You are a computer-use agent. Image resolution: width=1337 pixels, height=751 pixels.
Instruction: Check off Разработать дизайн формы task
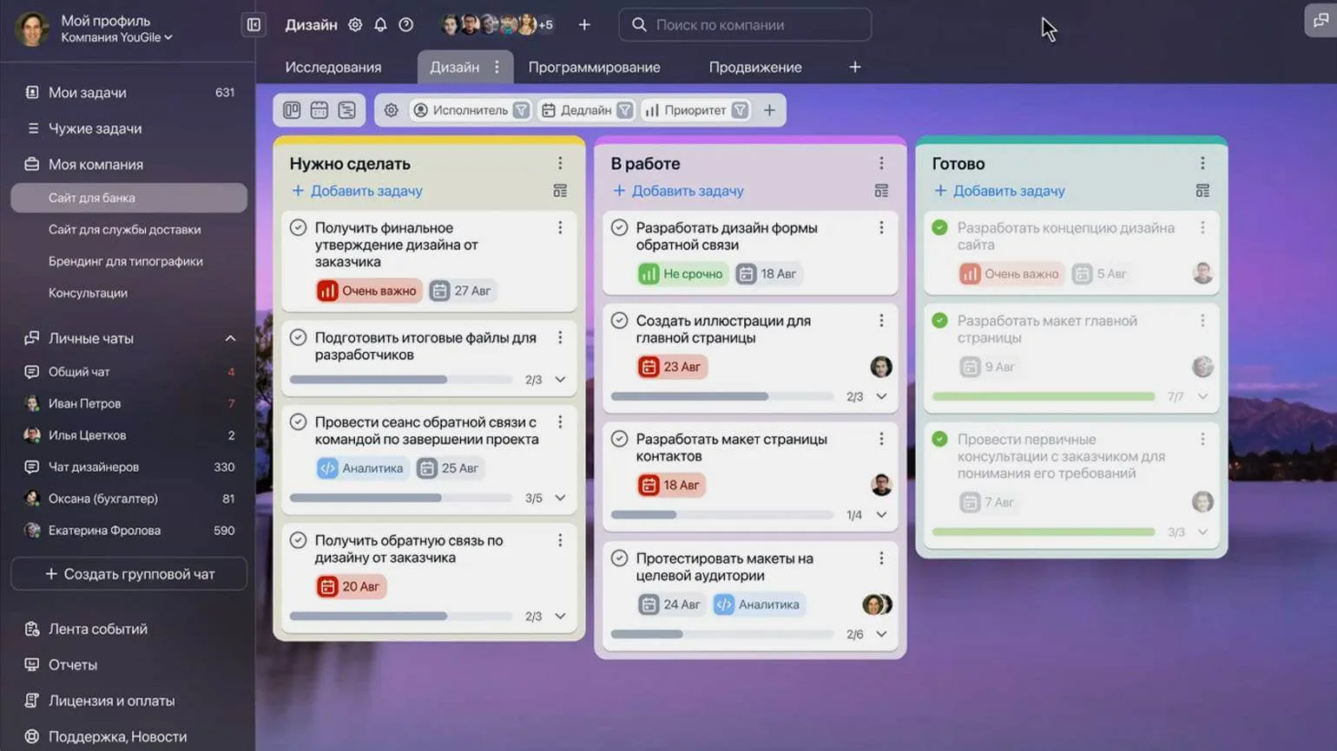619,228
